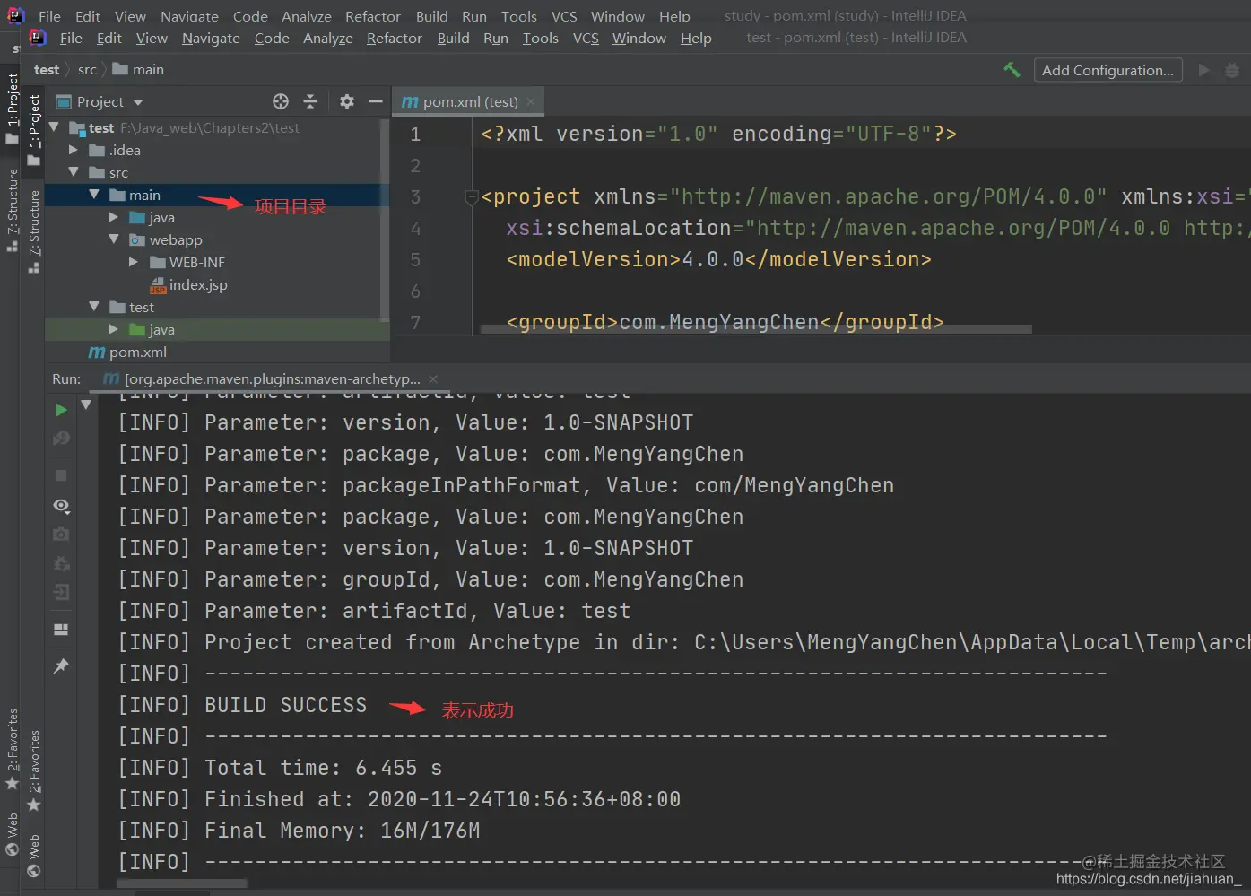The width and height of the screenshot is (1251, 896).
Task: Click the Stop square icon in the Run toolbar
Action: (x=61, y=475)
